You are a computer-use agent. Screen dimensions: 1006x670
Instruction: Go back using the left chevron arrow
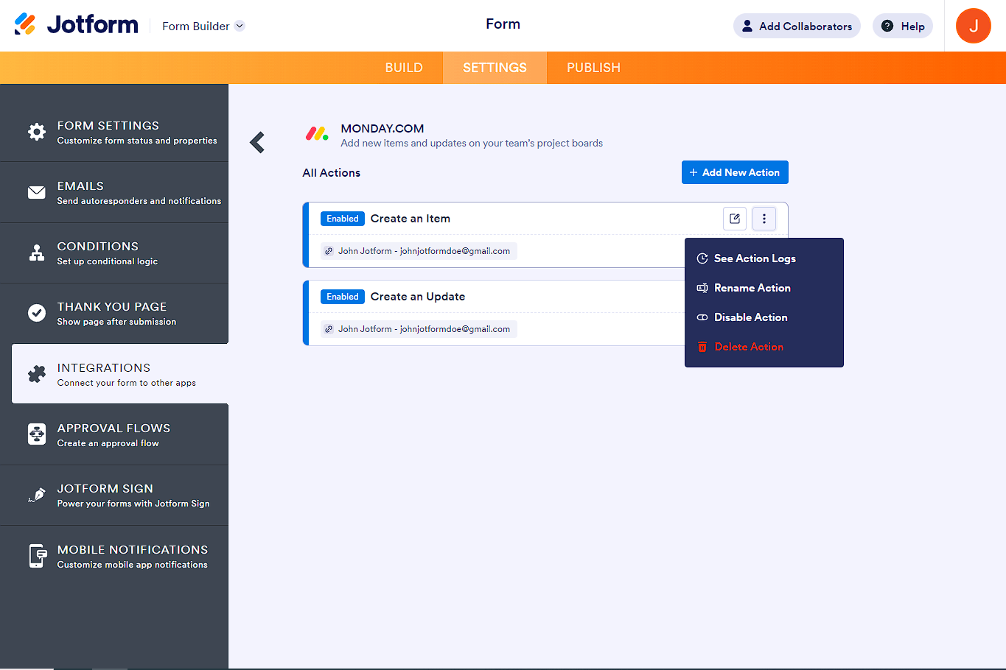point(257,142)
